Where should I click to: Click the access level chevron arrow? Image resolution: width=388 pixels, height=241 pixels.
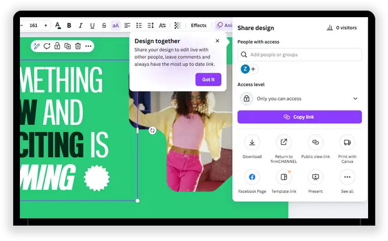(x=355, y=99)
